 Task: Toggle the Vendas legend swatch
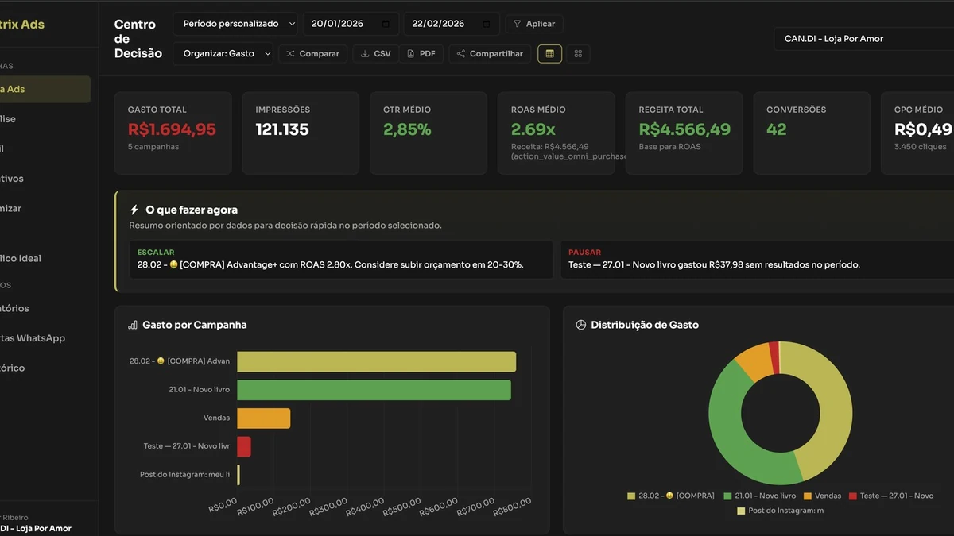click(808, 496)
